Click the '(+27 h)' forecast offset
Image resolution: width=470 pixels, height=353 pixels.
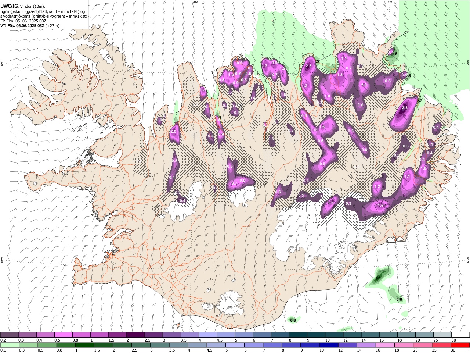coord(53,26)
